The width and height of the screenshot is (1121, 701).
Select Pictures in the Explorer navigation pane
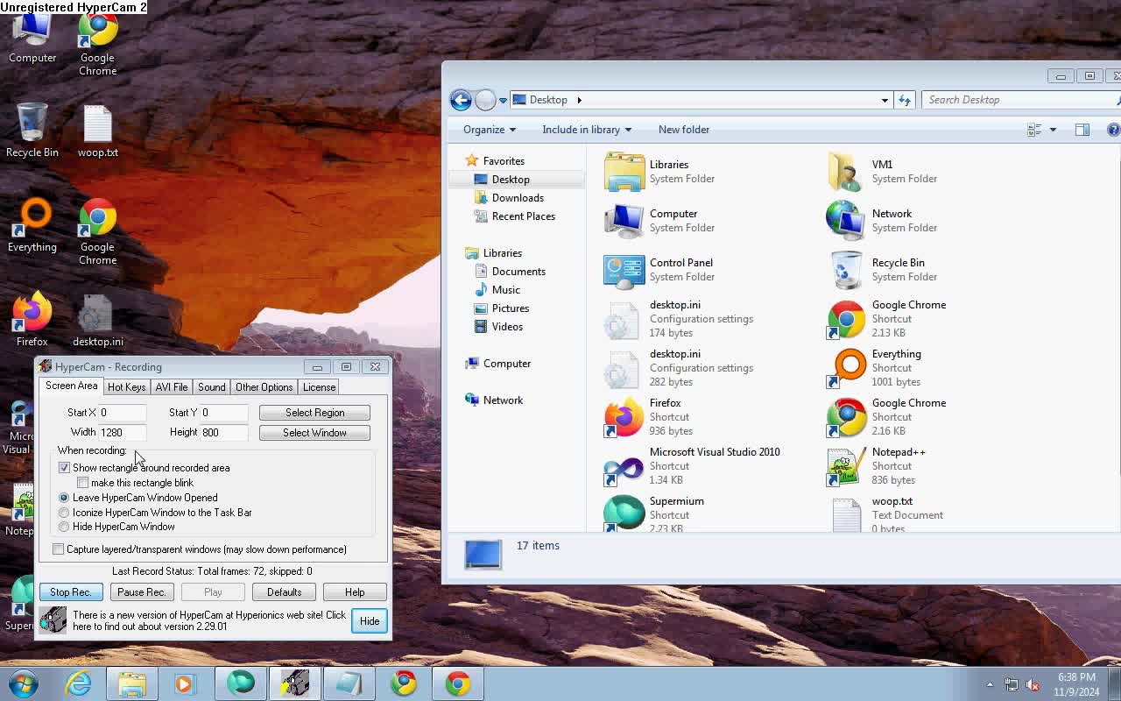(x=510, y=308)
